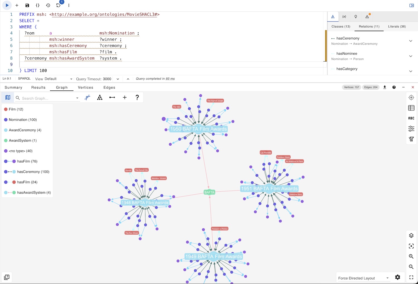The image size is (418, 284).
Task: Select the hierarchical layout icon in graph toolbar
Action: [100, 97]
